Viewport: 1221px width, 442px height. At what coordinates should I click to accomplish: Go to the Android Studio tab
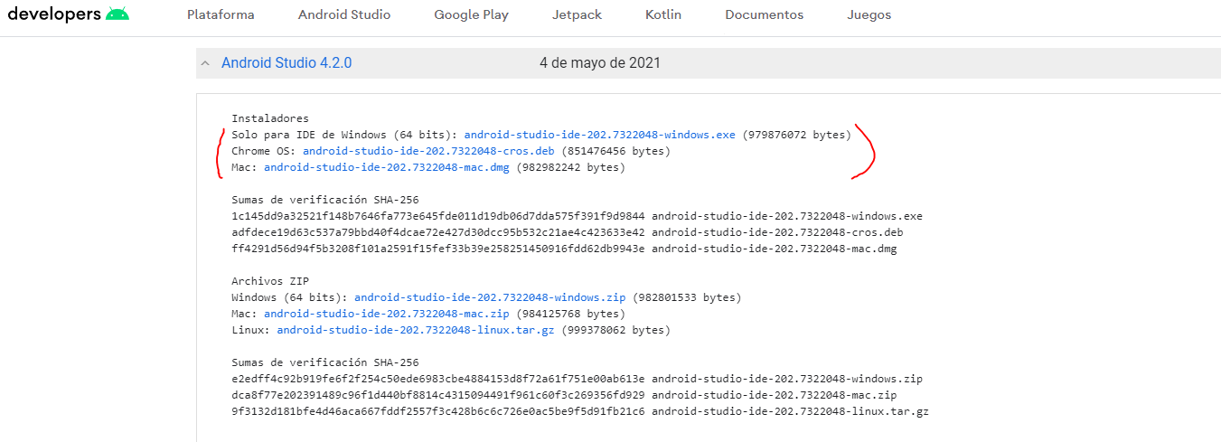click(344, 14)
